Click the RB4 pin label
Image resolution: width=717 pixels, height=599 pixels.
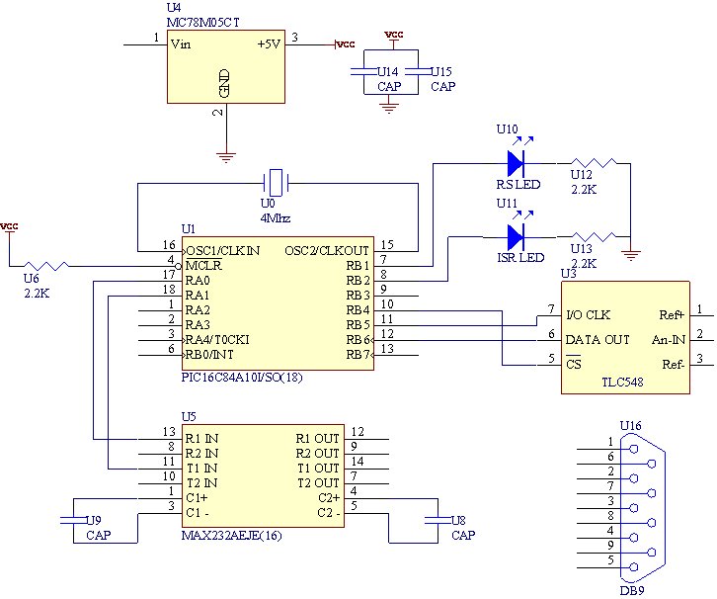[358, 309]
